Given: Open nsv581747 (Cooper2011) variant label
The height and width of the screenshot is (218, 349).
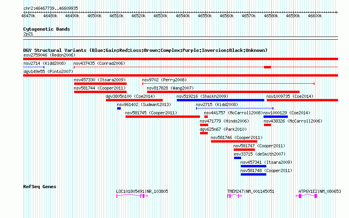Looking at the screenshot, I should [259, 146].
